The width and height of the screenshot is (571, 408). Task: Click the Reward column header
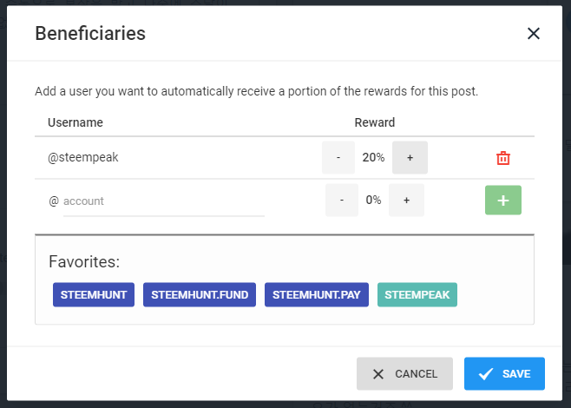coord(375,122)
